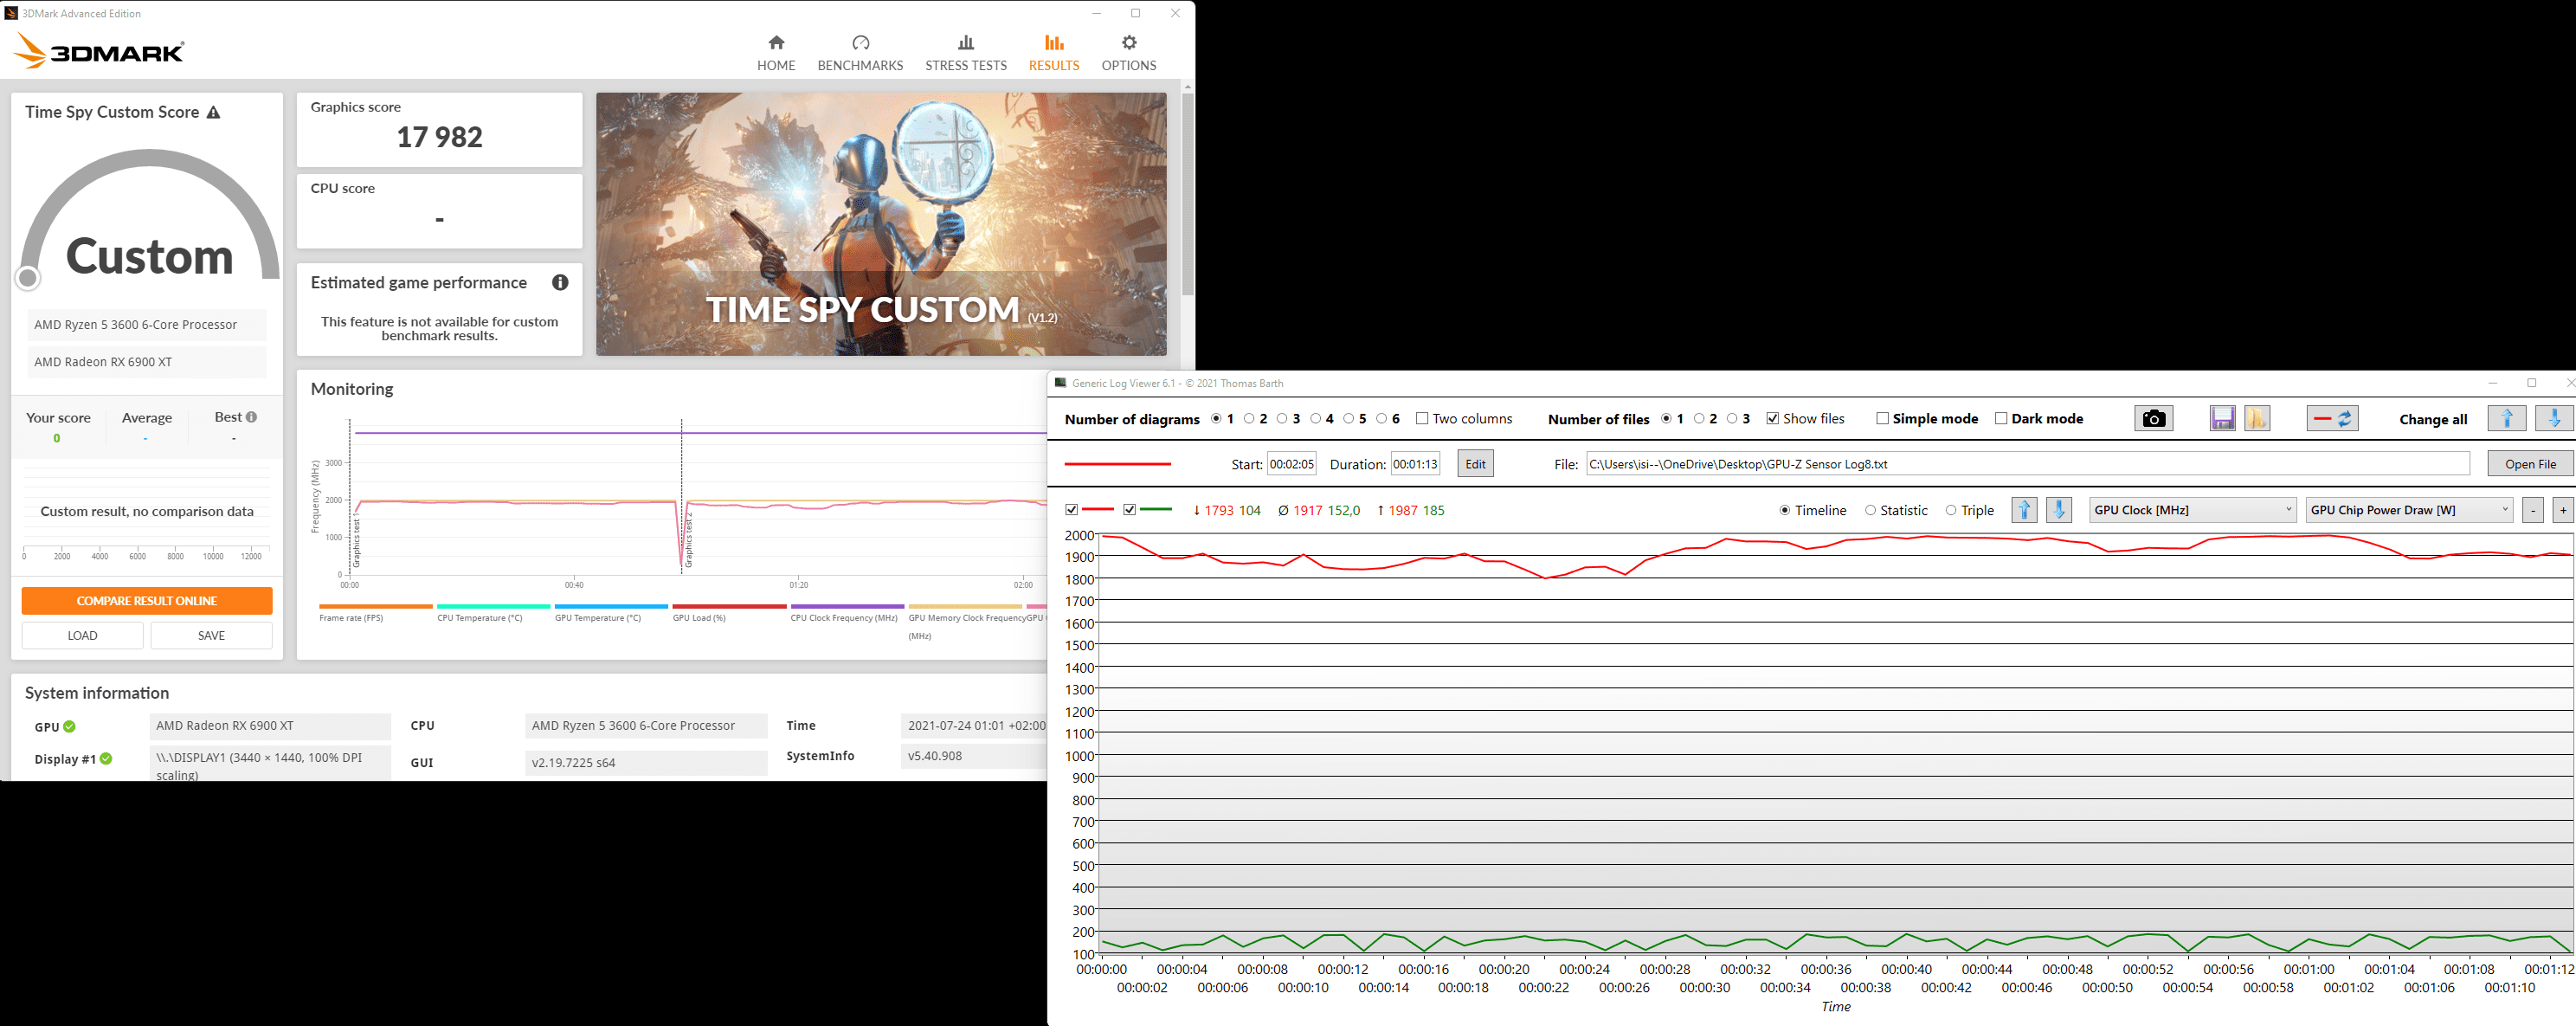This screenshot has height=1026, width=2576.
Task: Click the open folder icon in Log Viewer
Action: pos(2256,418)
